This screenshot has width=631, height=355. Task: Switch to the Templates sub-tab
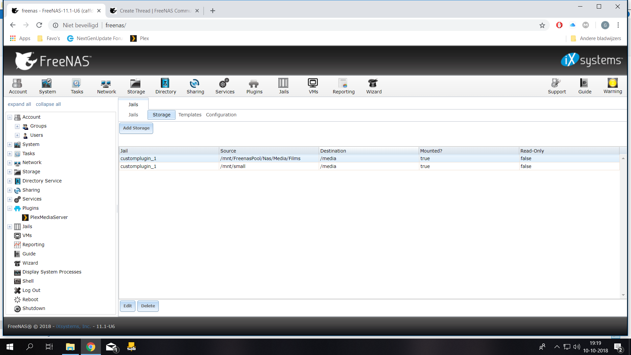tap(190, 115)
